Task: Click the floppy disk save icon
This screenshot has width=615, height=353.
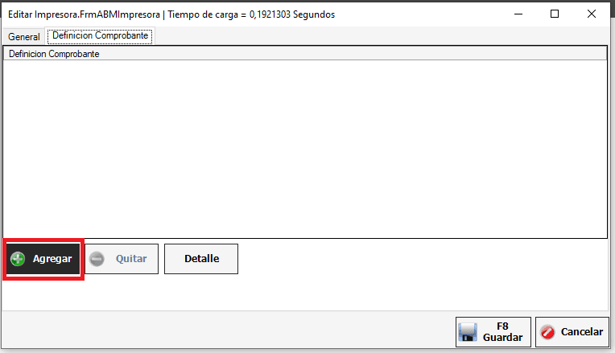Action: pos(468,332)
